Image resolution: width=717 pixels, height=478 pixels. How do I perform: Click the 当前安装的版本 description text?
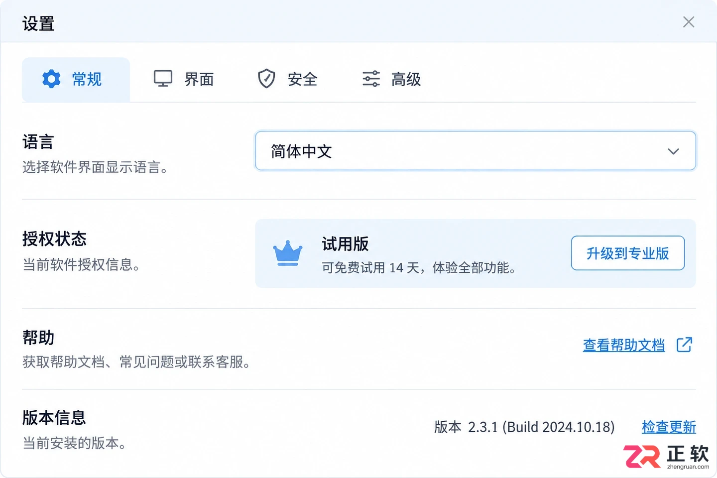[74, 443]
